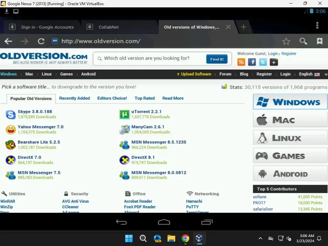Tap the Android recent apps button
This screenshot has width=328, height=246.
(207, 222)
